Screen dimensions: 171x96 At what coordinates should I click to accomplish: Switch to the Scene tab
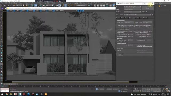[x=122, y=18]
